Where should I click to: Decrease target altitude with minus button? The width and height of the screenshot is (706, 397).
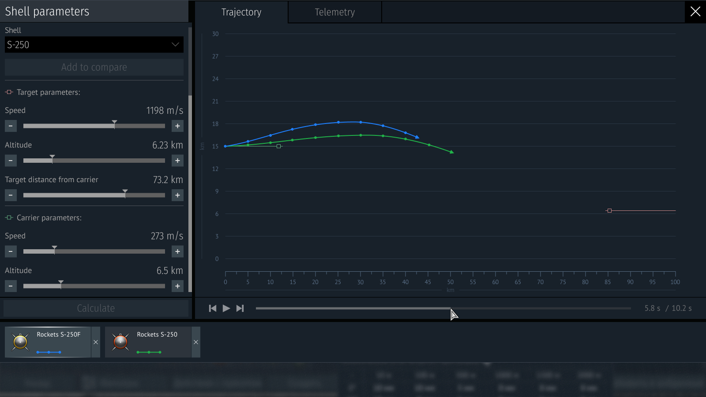coord(11,161)
